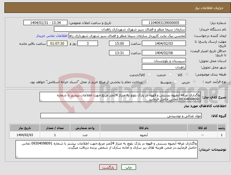Select the کالا/خدمت radio button
This screenshot has width=231, height=175.
150,74
